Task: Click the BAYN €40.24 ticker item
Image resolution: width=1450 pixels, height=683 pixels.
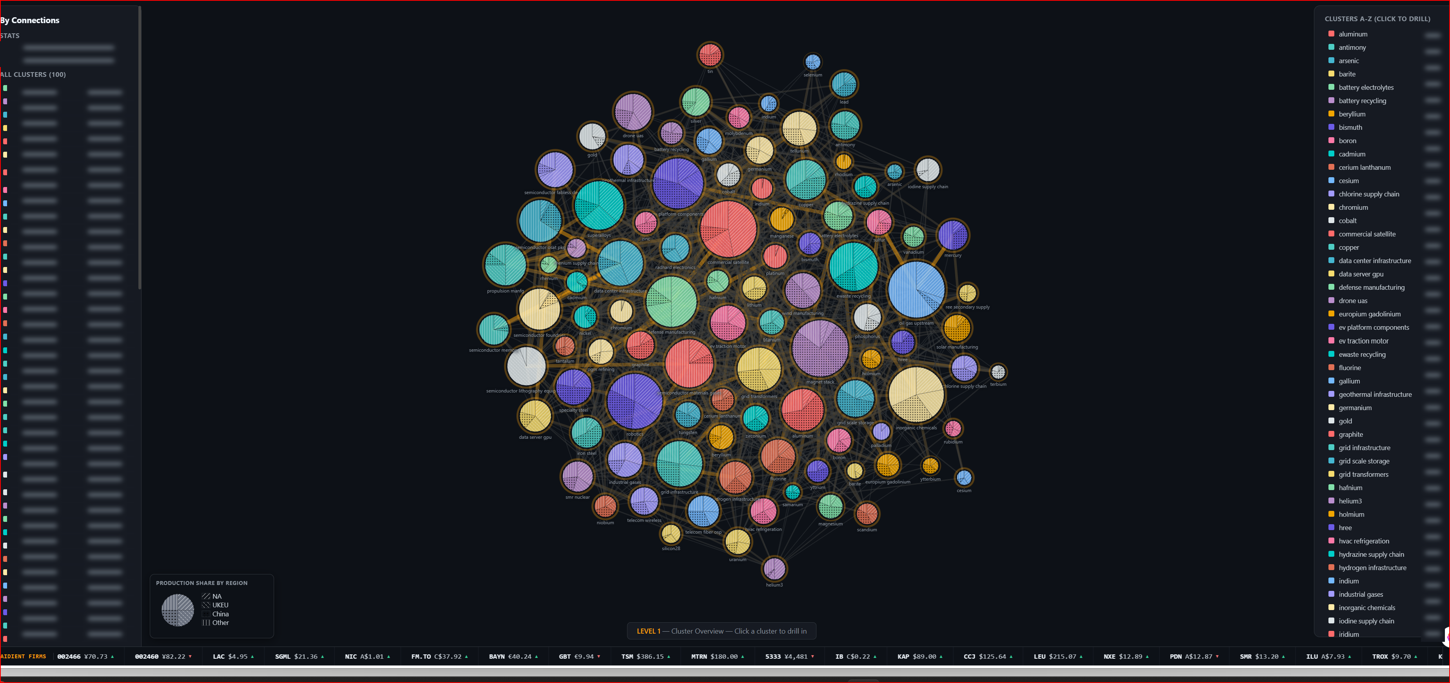Action: point(513,657)
